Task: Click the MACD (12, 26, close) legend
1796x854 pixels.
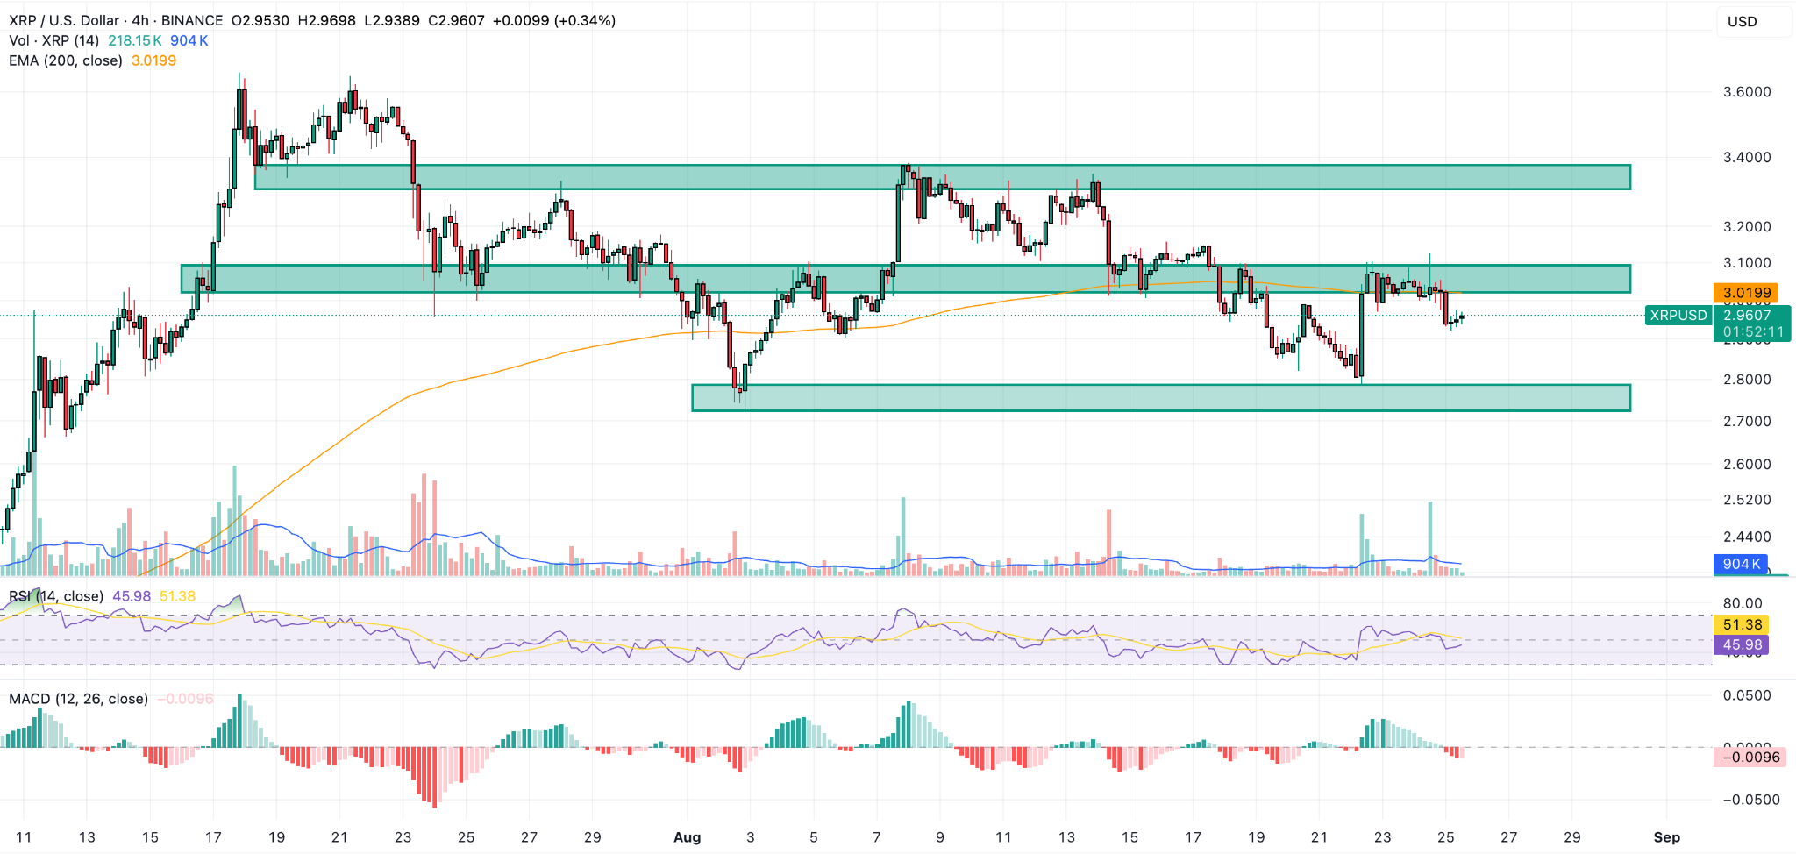Action: 78,699
